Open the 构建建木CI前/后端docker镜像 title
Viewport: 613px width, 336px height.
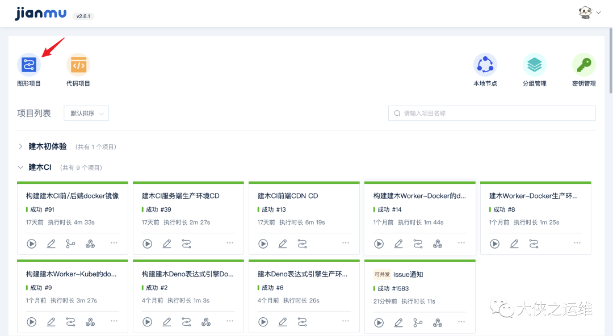(72, 196)
